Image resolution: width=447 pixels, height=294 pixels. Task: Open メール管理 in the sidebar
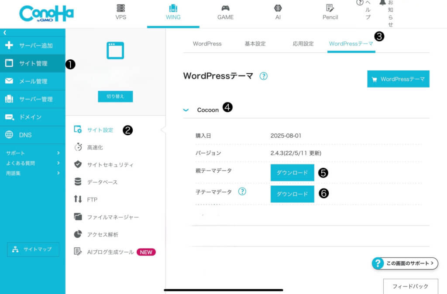32,81
